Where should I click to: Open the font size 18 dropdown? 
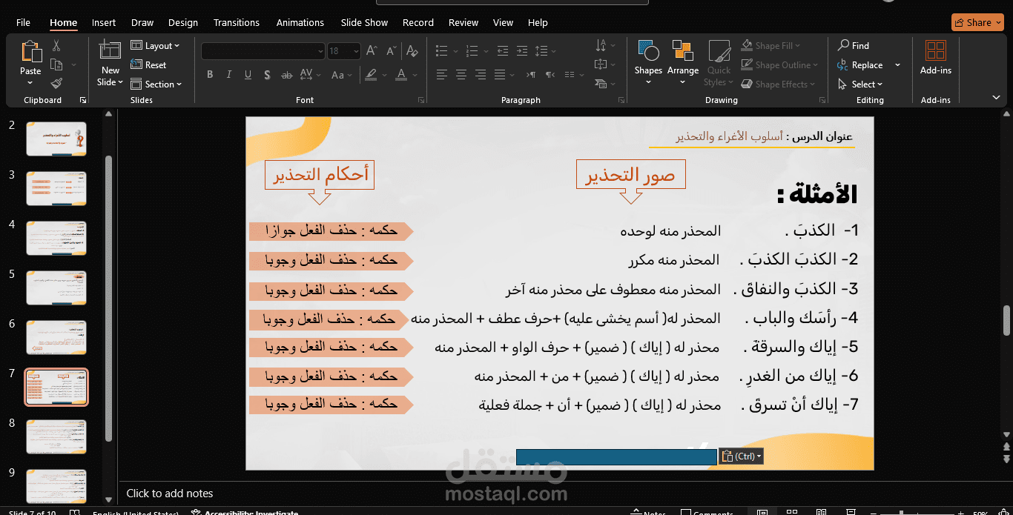[357, 51]
